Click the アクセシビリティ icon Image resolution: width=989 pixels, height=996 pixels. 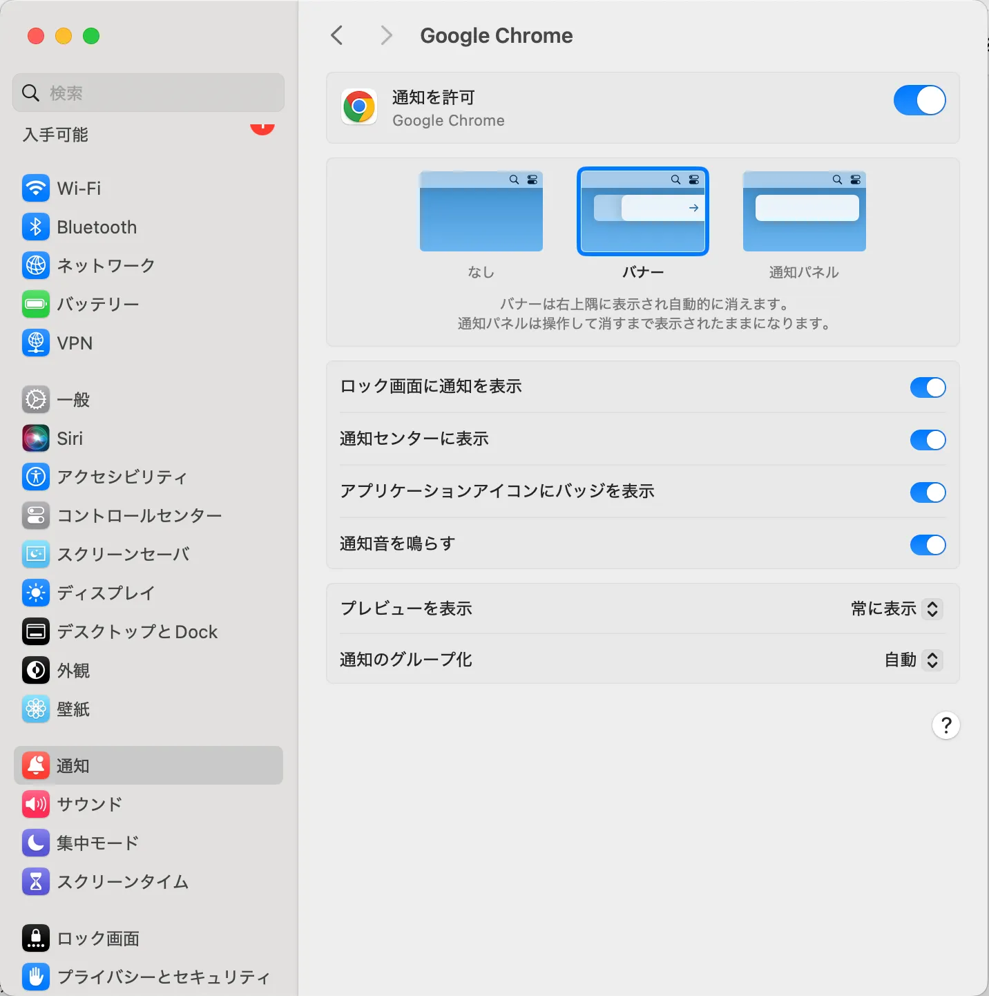point(36,477)
